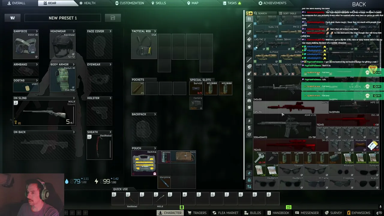Image resolution: width=384 pixels, height=216 pixels.
Task: Open the Customization tab
Action: pos(130,3)
